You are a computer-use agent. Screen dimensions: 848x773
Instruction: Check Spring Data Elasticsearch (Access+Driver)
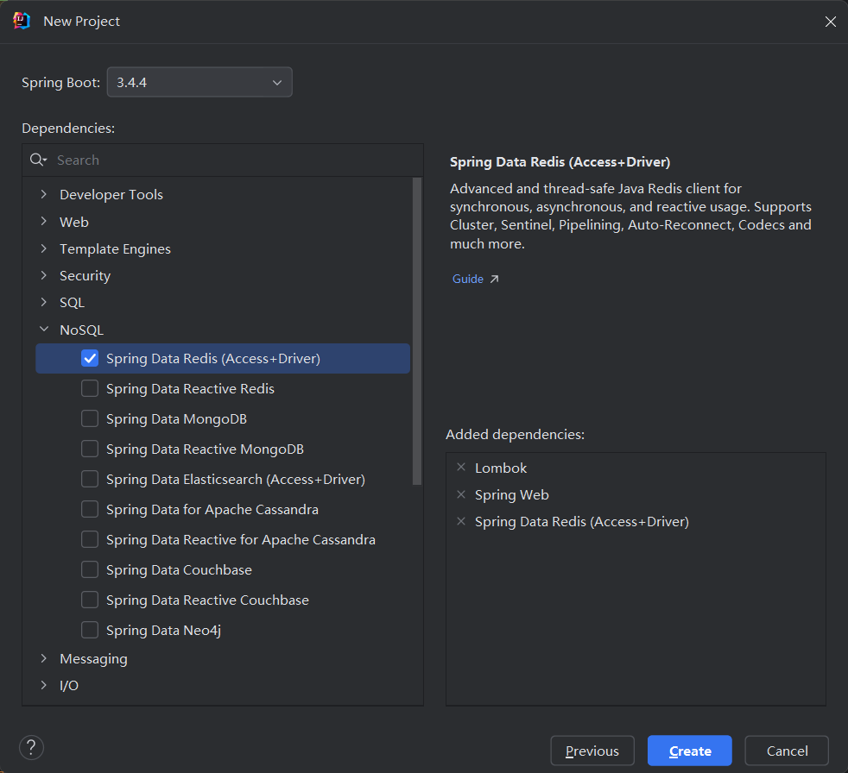tap(90, 479)
